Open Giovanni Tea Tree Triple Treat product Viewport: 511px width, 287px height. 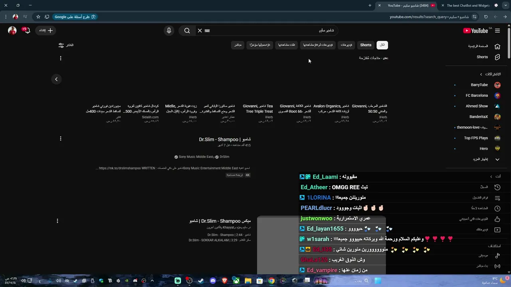(x=258, y=109)
